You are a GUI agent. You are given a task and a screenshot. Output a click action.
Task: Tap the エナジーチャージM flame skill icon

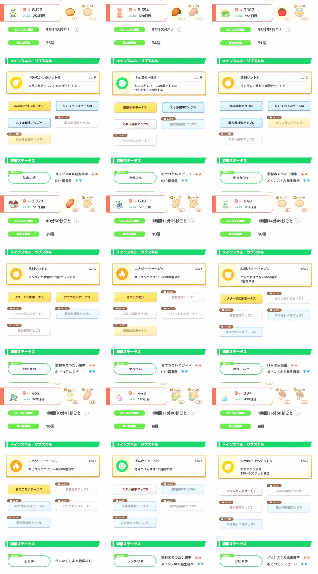click(x=122, y=274)
